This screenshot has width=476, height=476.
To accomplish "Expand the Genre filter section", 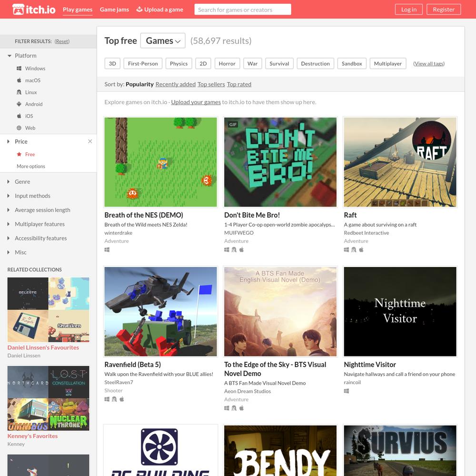I will 8,181.
